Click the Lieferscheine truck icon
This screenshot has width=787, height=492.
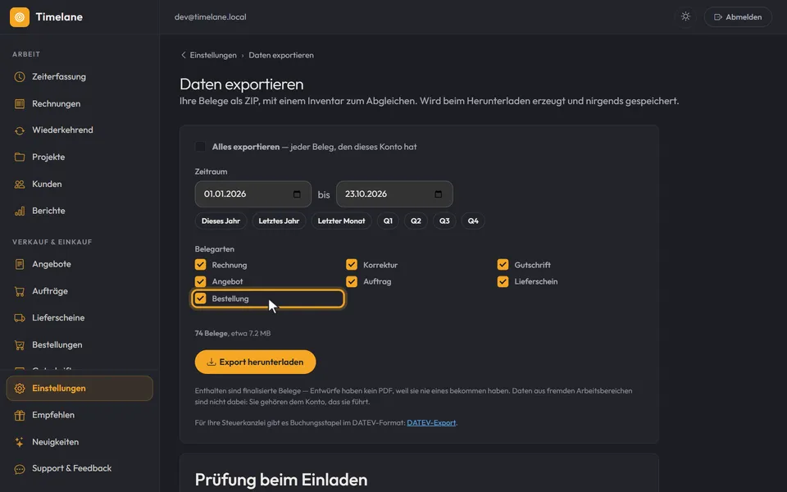point(20,318)
